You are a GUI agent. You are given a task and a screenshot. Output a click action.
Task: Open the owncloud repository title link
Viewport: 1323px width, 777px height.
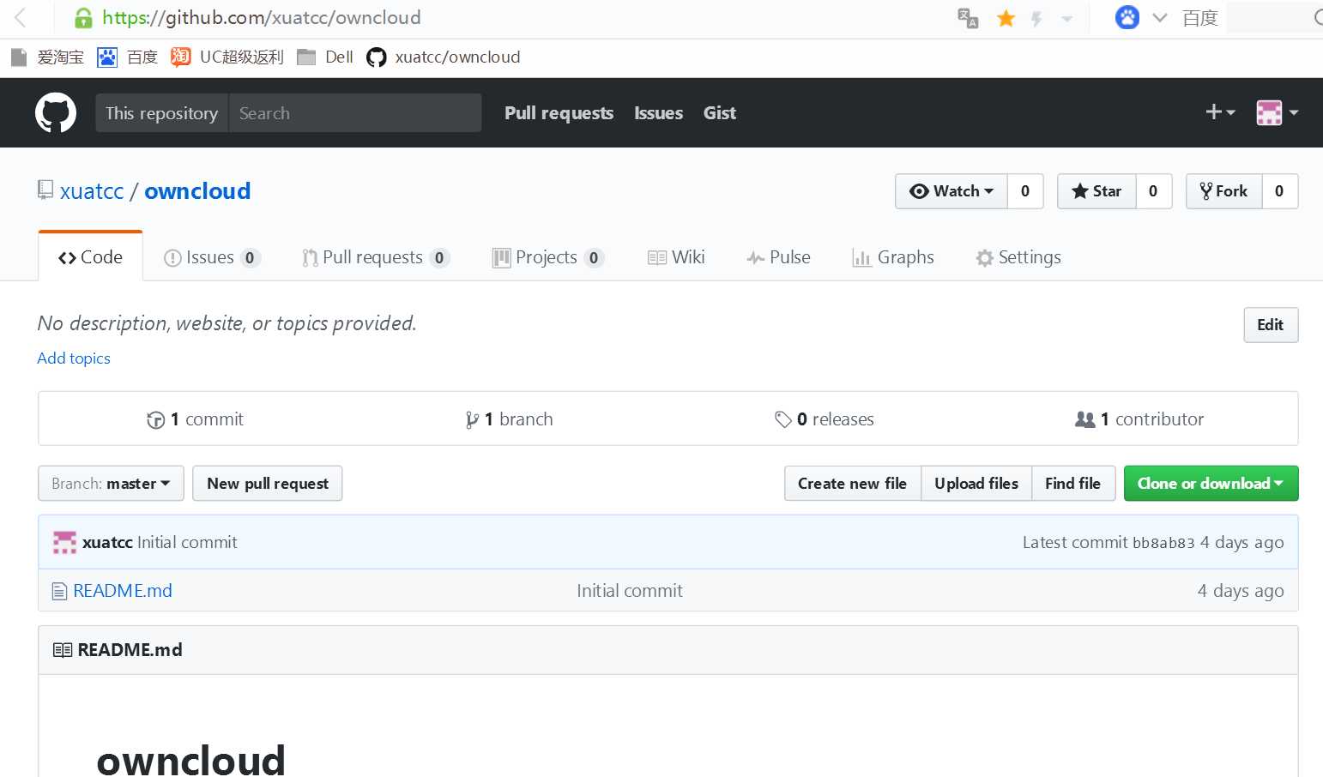pos(197,191)
